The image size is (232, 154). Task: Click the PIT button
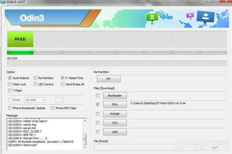click(109, 79)
